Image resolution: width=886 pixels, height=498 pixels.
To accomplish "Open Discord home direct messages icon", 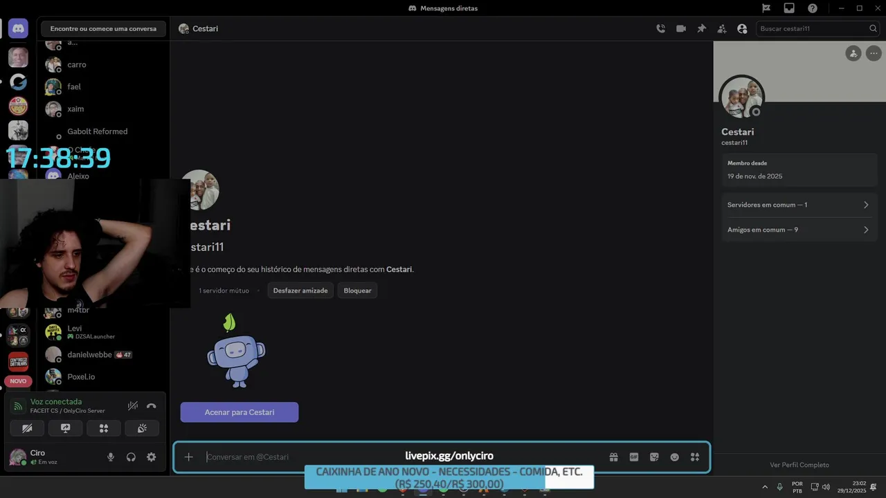I will pyautogui.click(x=18, y=28).
